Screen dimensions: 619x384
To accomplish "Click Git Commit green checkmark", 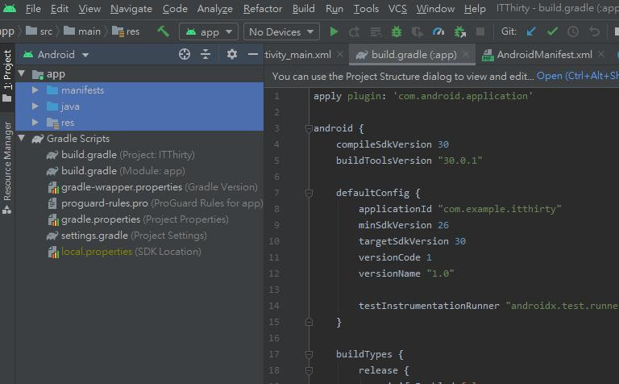I will (x=552, y=31).
